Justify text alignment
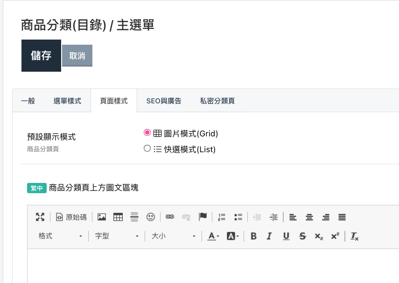The image size is (399, 283). [x=342, y=217]
